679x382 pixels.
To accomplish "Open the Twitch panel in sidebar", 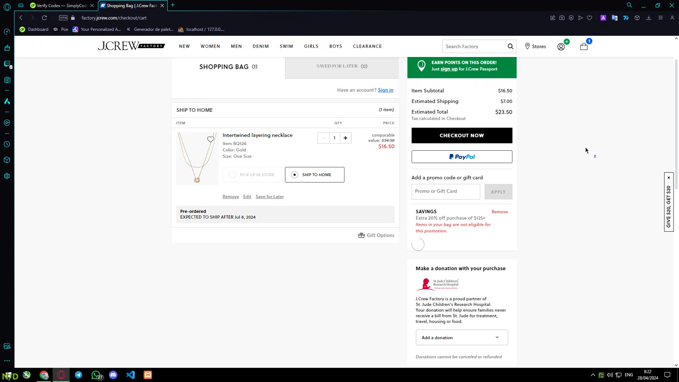I will point(7,64).
